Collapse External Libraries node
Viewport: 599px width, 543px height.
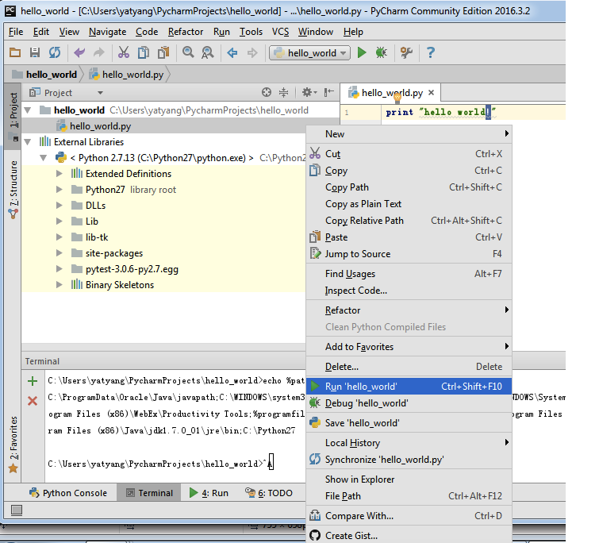(28, 142)
